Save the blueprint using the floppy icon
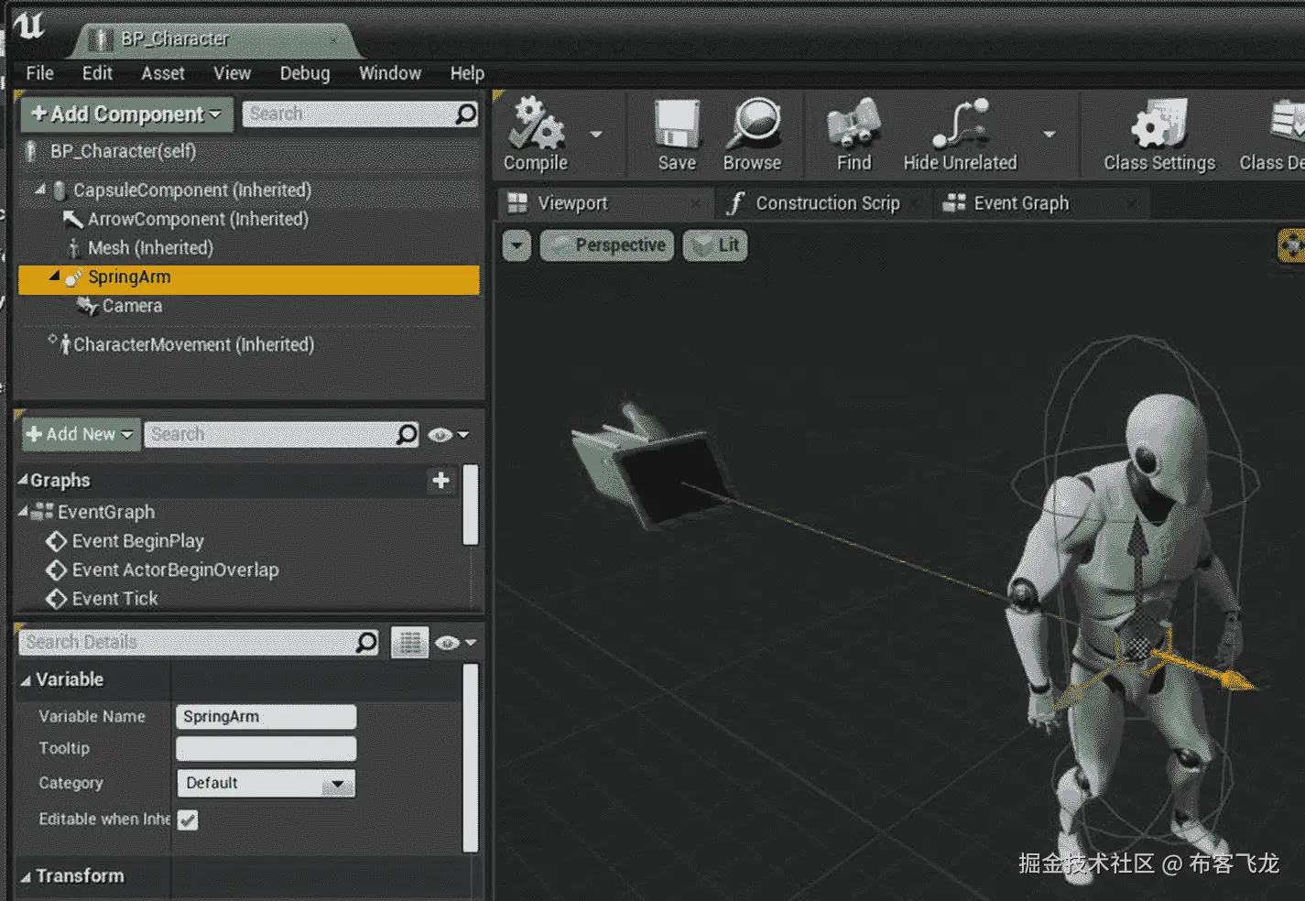 tap(677, 125)
